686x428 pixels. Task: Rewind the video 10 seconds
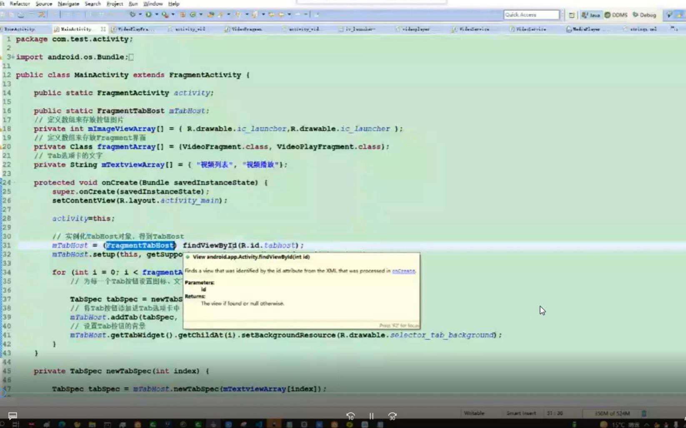coord(351,416)
